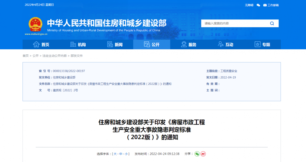Go to 法定主动公开内容 breadcrumb link
Image resolution: width=306 pixels, height=162 pixels.
(55, 56)
